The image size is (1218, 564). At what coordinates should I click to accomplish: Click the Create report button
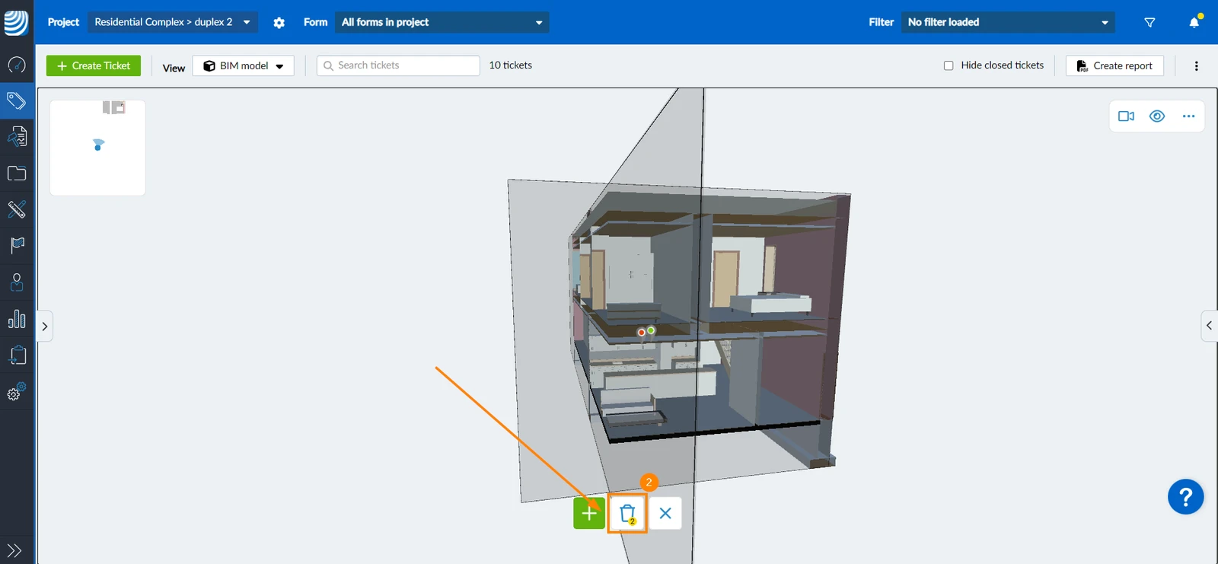(1114, 65)
